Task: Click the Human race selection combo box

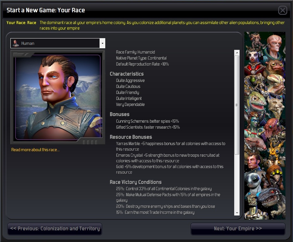Action: (x=58, y=43)
